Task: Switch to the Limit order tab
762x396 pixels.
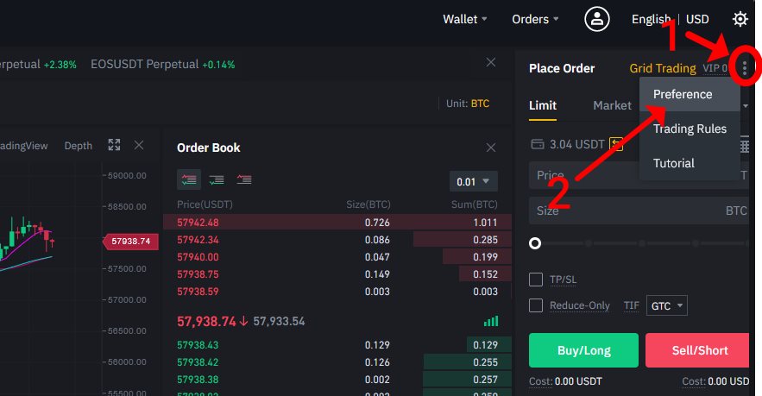Action: pos(543,105)
